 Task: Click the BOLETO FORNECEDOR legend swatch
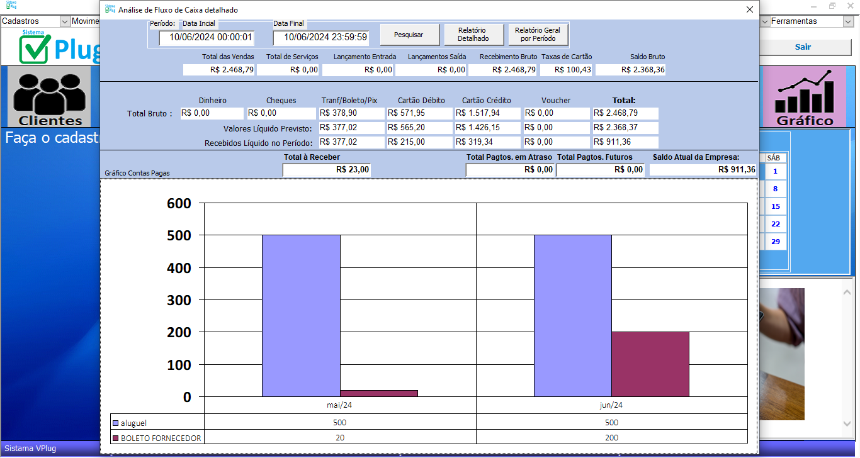pos(116,438)
